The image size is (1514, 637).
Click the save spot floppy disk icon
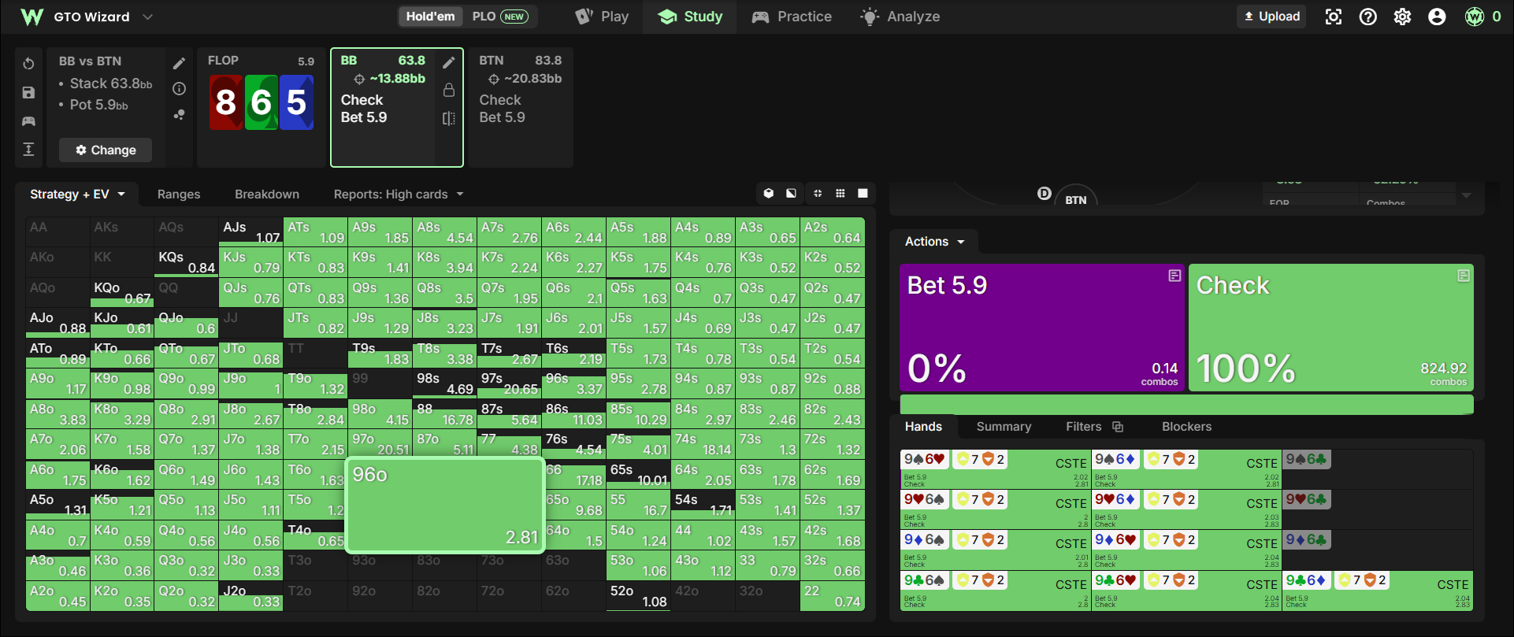click(x=28, y=93)
